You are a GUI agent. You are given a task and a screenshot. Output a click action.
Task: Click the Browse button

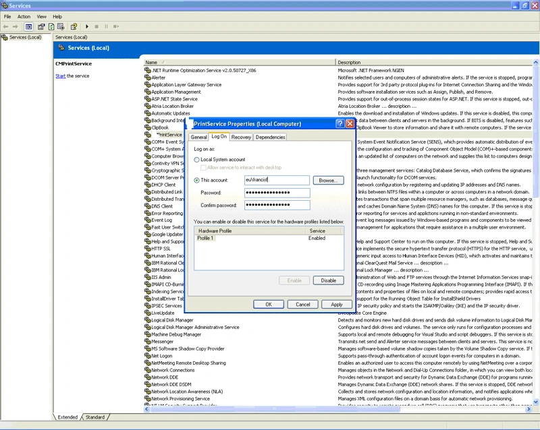[x=328, y=180]
